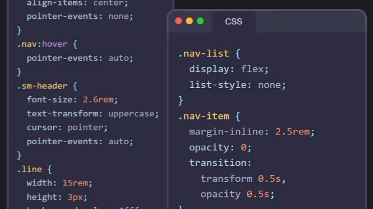
Task: Click the 'transition:' property line
Action: point(220,163)
